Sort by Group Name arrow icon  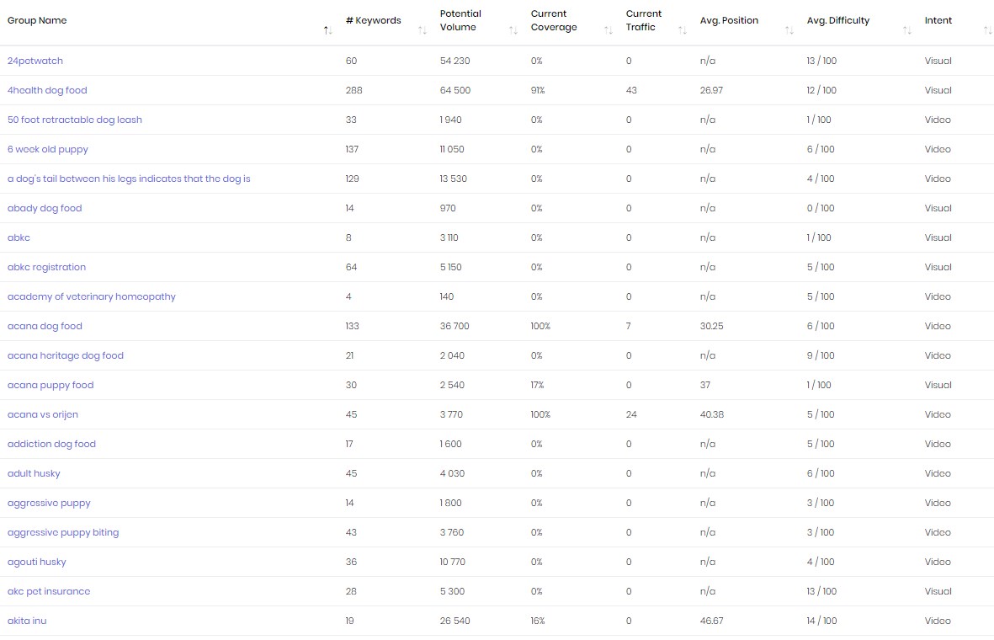coord(327,29)
